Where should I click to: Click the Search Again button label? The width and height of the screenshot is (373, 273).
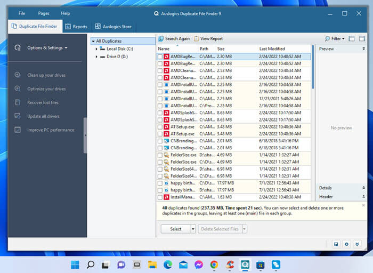[x=177, y=38]
